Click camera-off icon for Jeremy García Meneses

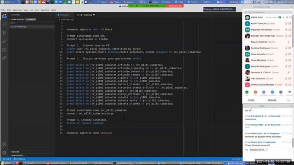coord(290,85)
